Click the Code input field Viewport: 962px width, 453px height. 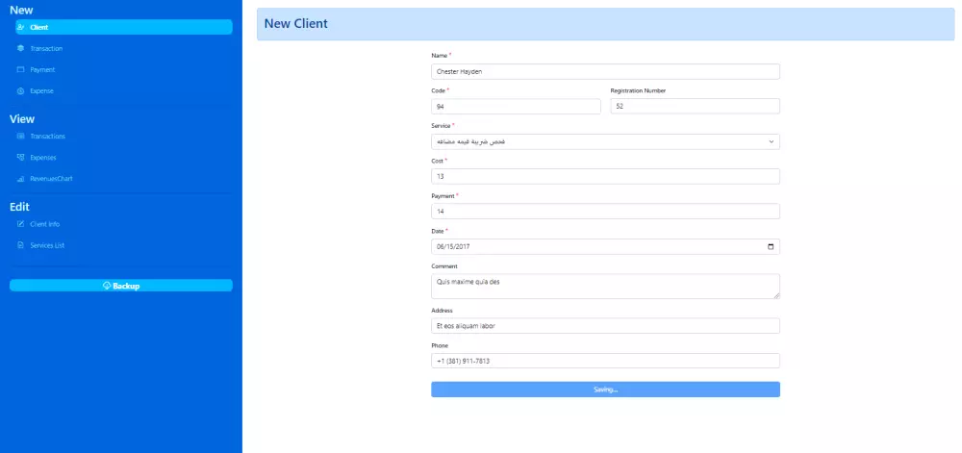(516, 107)
